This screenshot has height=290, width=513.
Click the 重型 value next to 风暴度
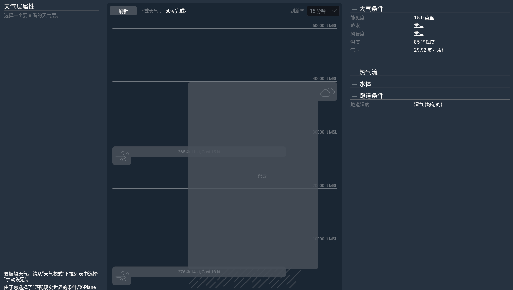click(419, 34)
